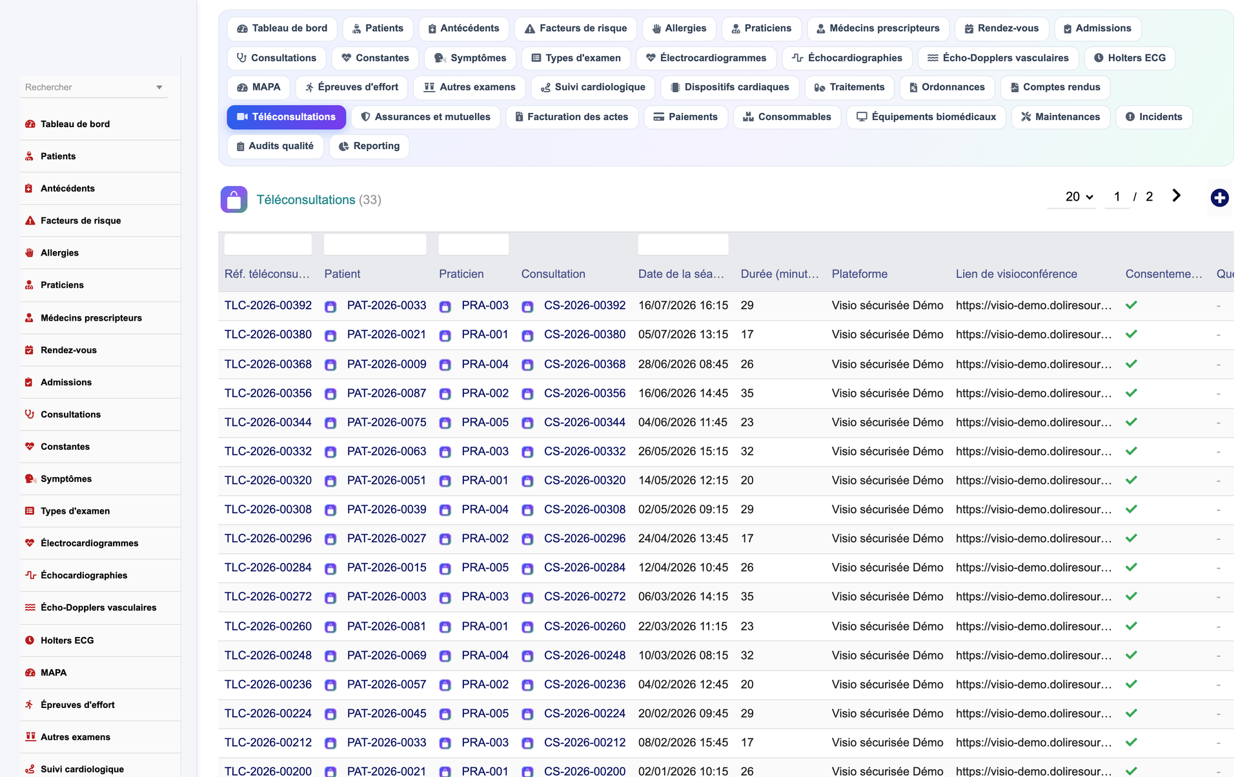Open the Facturation des actes tab
The width and height of the screenshot is (1256, 777).
tap(572, 117)
